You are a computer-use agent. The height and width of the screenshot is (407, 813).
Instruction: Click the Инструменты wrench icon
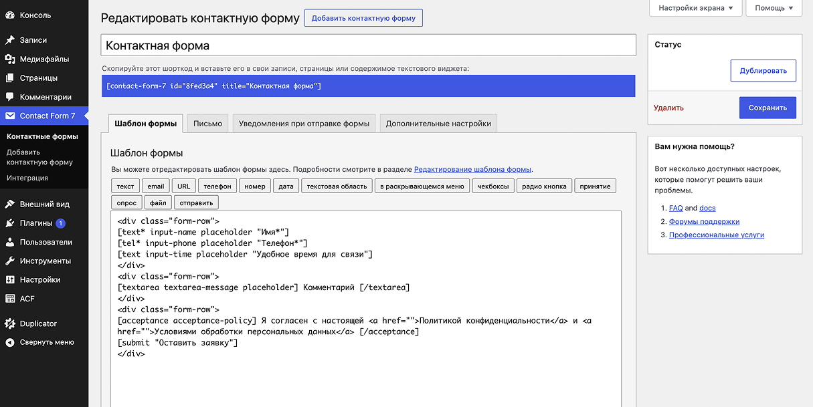click(10, 261)
